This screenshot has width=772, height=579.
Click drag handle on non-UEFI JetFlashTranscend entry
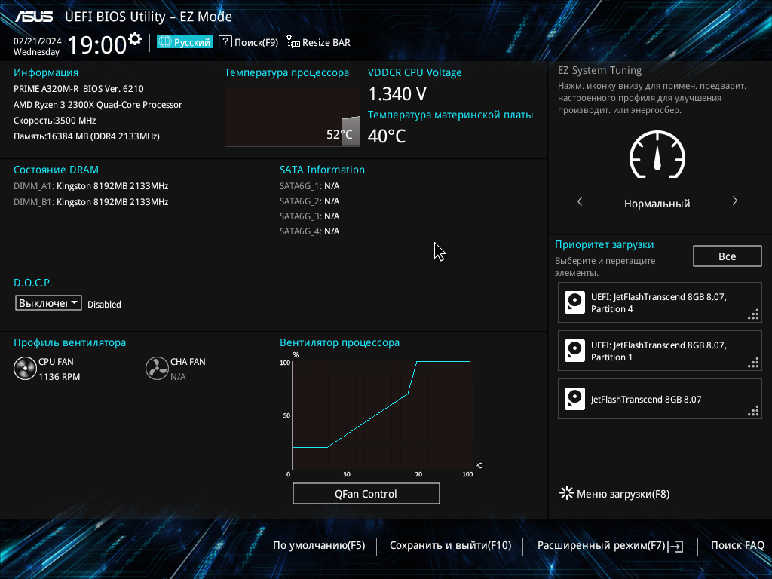[753, 411]
